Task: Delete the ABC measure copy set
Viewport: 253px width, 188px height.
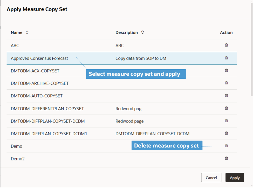Action: click(226, 45)
